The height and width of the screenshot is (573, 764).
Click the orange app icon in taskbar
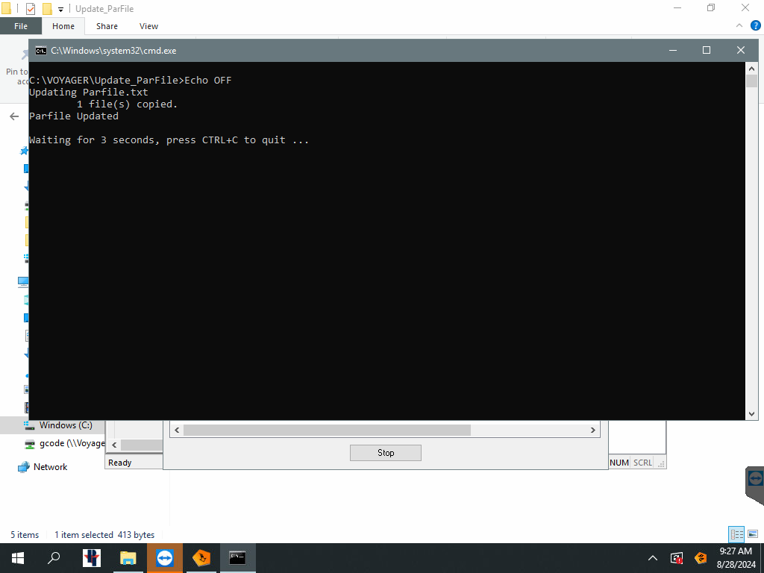point(201,557)
